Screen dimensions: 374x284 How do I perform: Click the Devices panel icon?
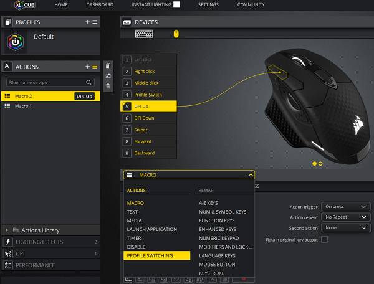pos(127,22)
